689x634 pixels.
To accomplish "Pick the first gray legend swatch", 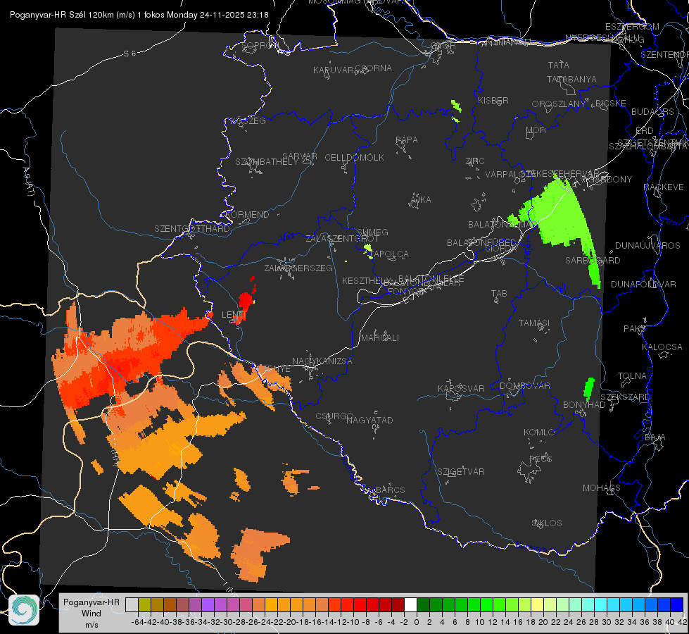I will (x=132, y=604).
